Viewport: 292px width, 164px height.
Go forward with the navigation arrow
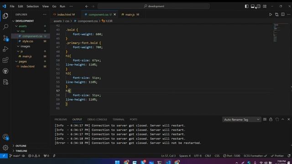(x=93, y=6)
